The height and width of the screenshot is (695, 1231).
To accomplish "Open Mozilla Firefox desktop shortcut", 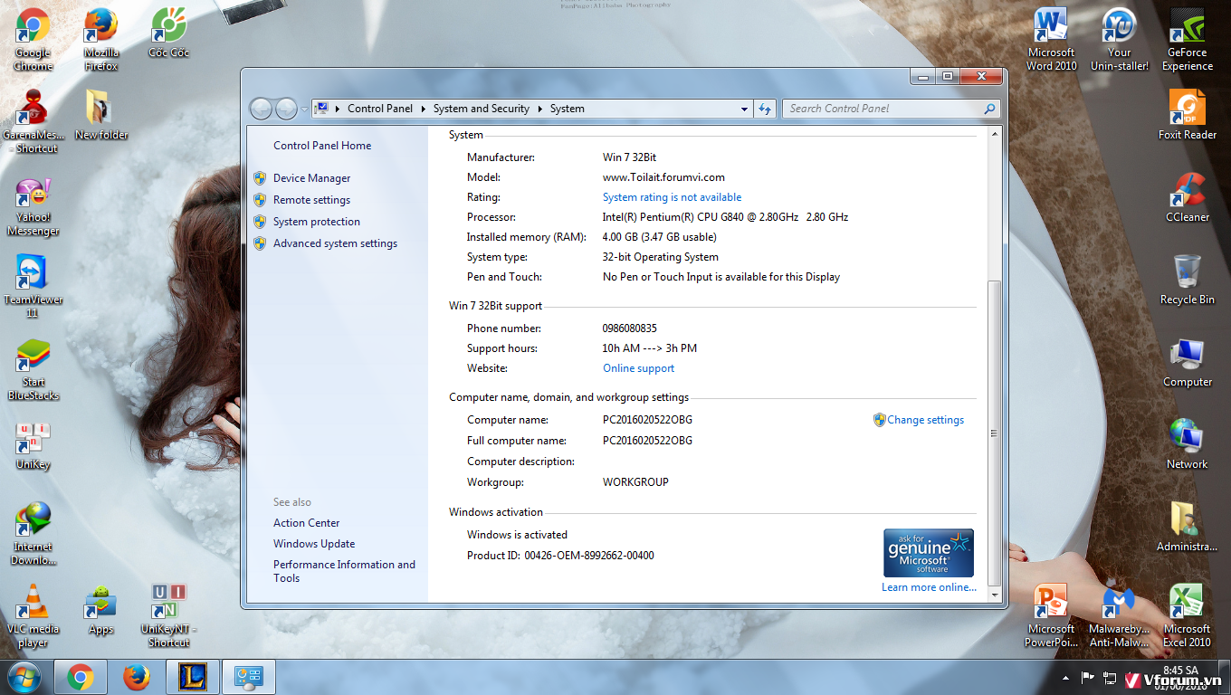I will pyautogui.click(x=101, y=40).
